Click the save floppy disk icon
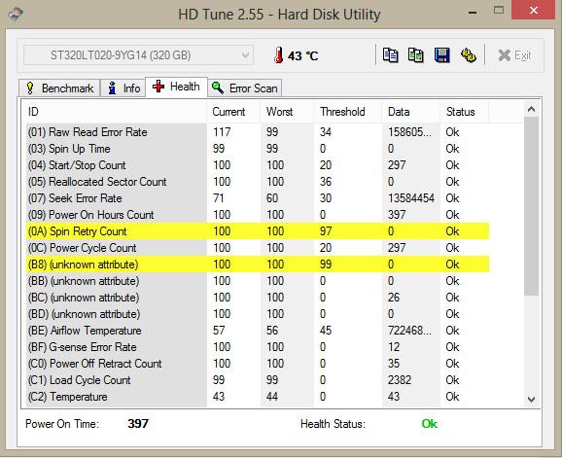 tap(442, 55)
